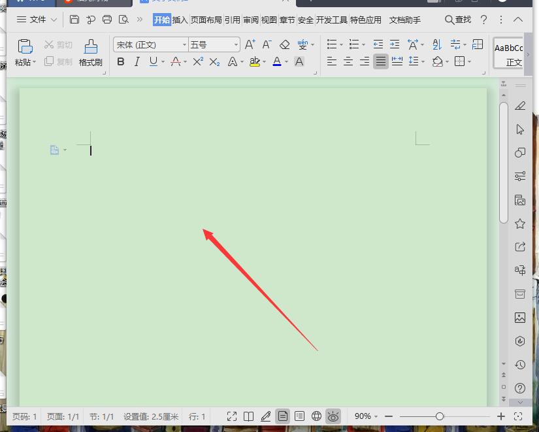Image resolution: width=539 pixels, height=432 pixels.
Task: Click the 文档助手 button
Action: pyautogui.click(x=405, y=20)
